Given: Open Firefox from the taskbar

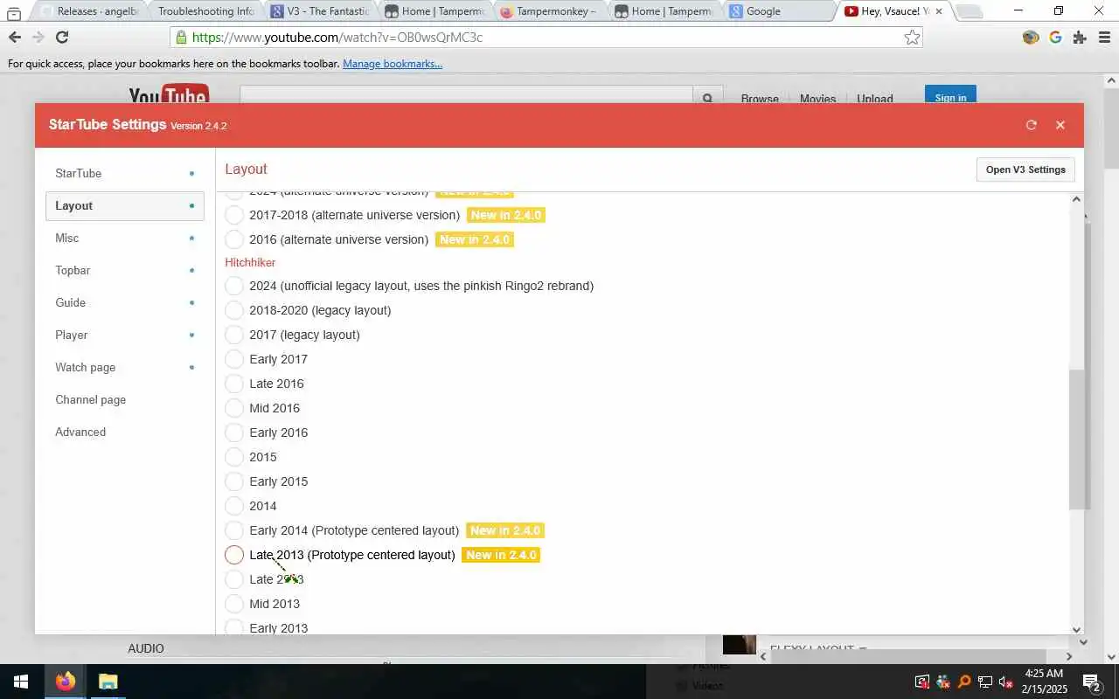Looking at the screenshot, I should tap(66, 682).
